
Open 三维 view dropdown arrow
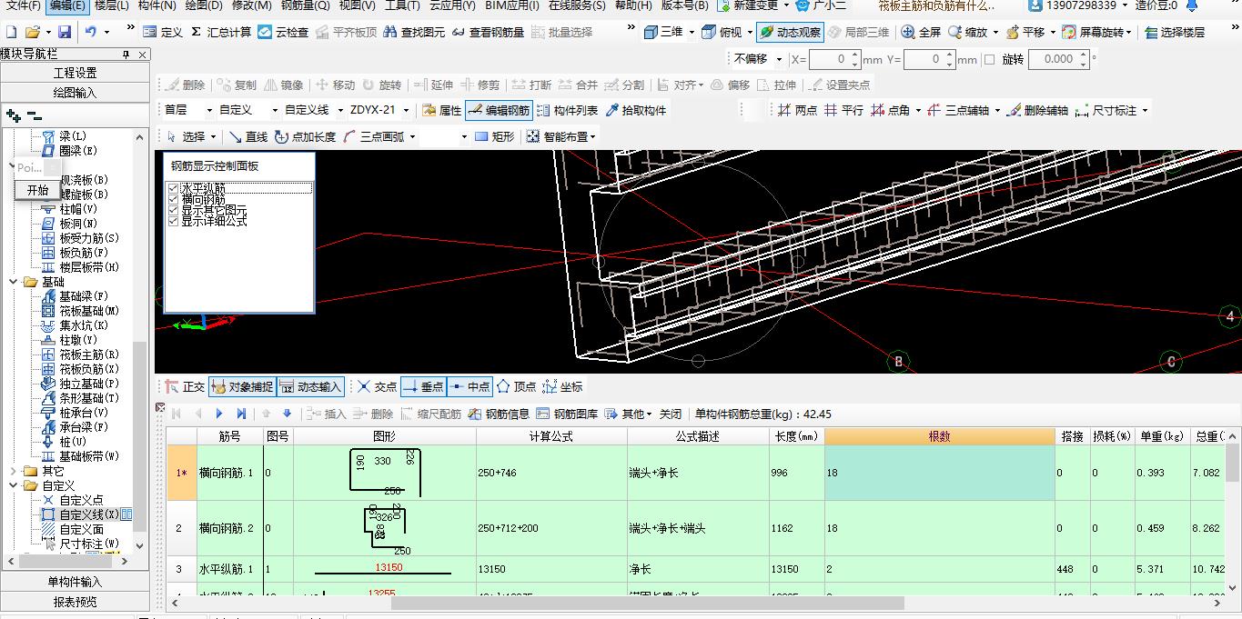click(692, 32)
